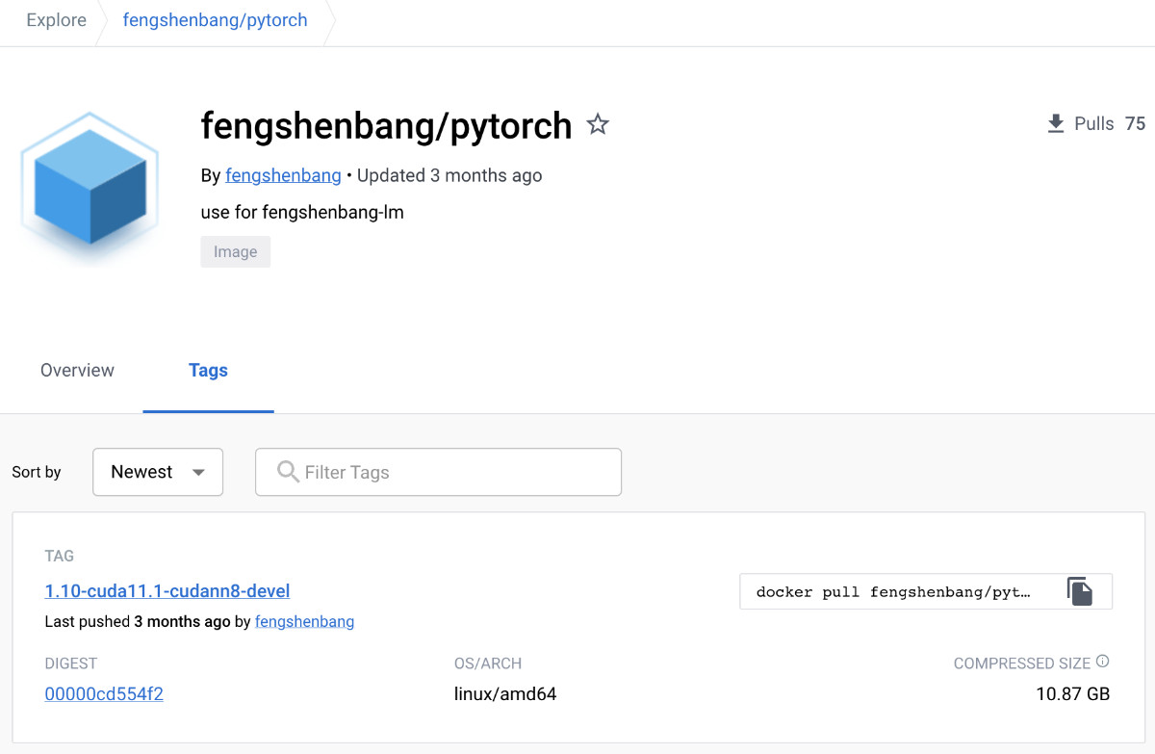Open digest 00000cd554f2
This screenshot has height=754, width=1155.
(x=104, y=693)
